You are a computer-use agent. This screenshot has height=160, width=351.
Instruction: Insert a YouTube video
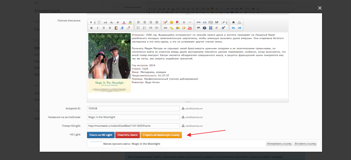point(190,28)
